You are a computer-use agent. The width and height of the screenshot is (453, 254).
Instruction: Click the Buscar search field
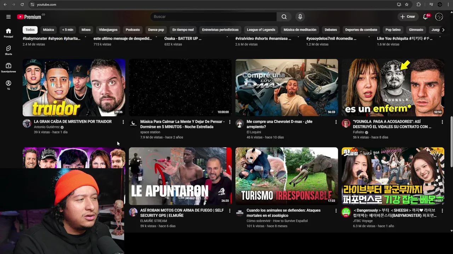213,17
